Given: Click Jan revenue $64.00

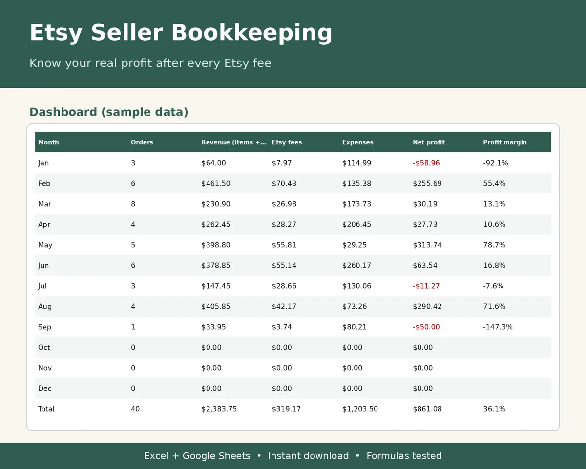Looking at the screenshot, I should click(x=213, y=163).
